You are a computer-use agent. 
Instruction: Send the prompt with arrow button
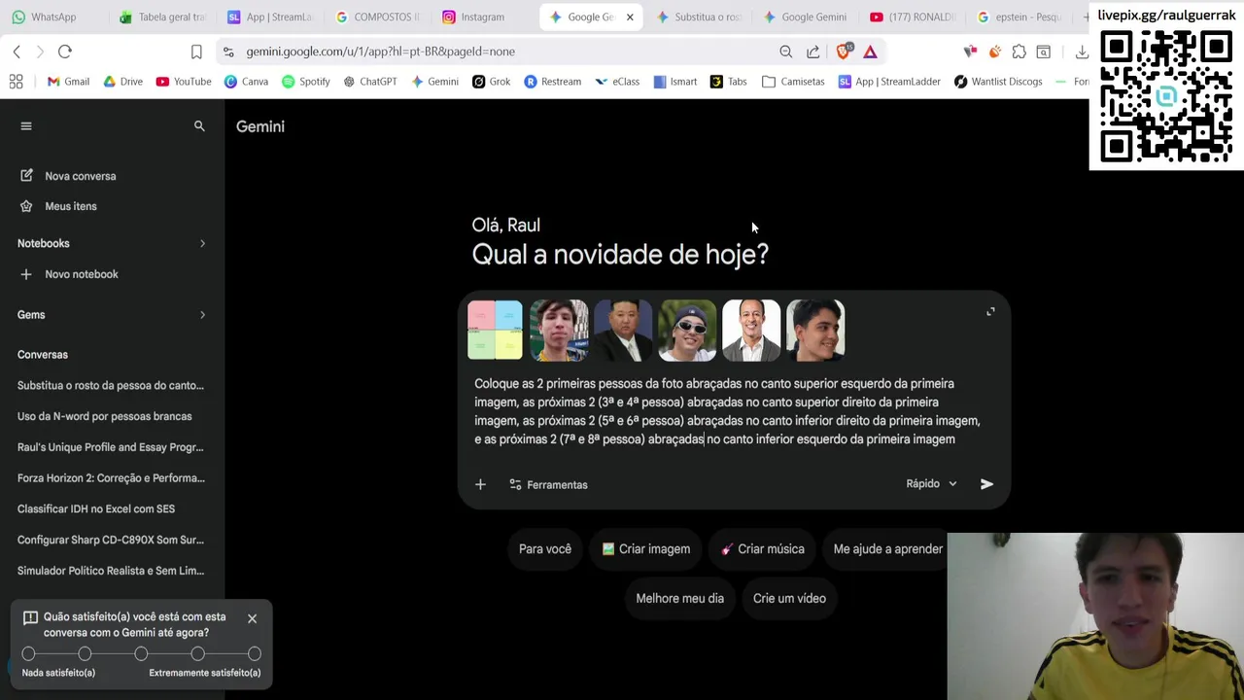pos(986,484)
